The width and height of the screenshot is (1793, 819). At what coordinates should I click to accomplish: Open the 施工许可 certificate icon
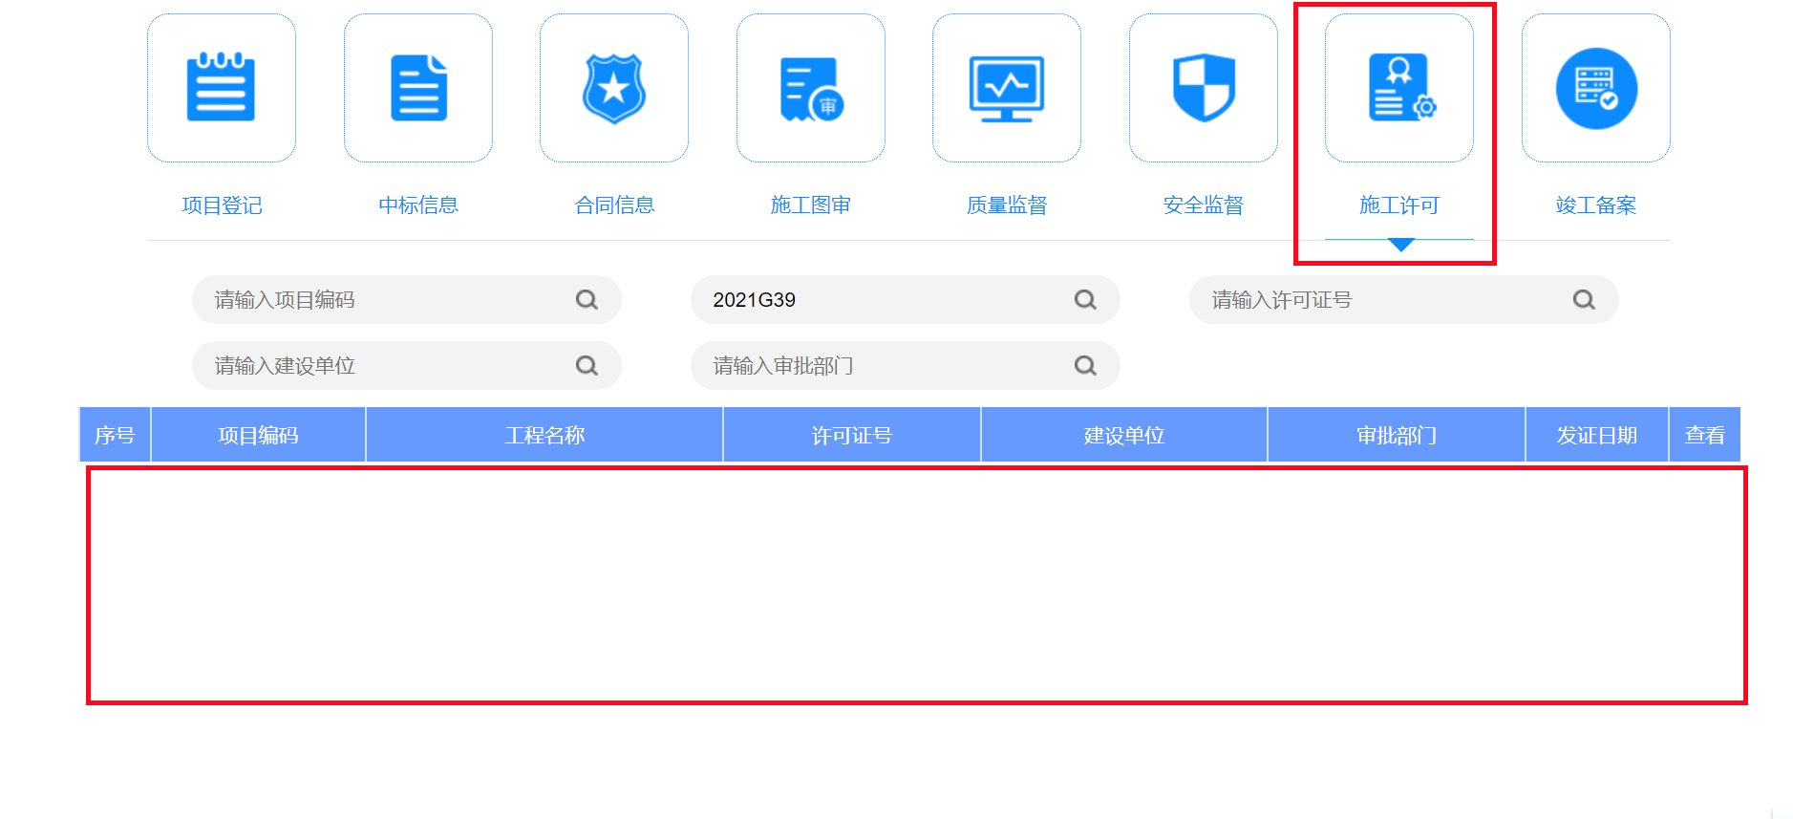1399,88
